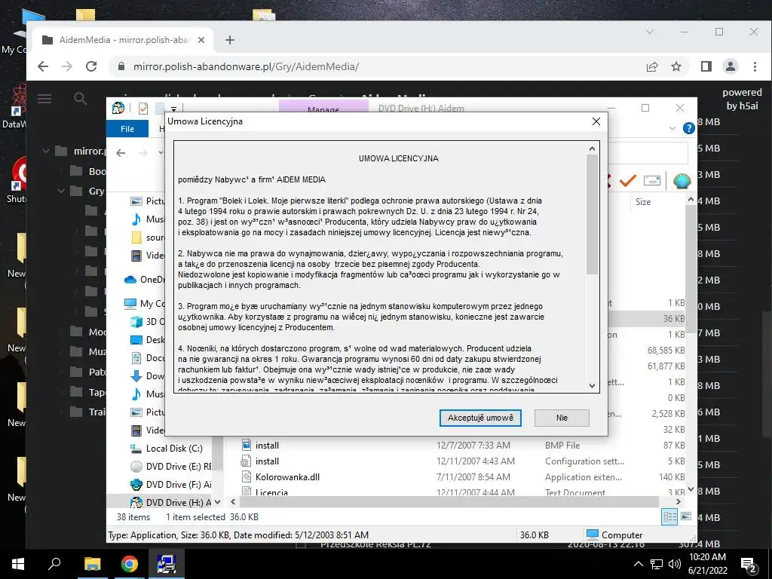The width and height of the screenshot is (772, 579).
Task: Open Explorer quick access customize dropdown
Action: [x=174, y=109]
